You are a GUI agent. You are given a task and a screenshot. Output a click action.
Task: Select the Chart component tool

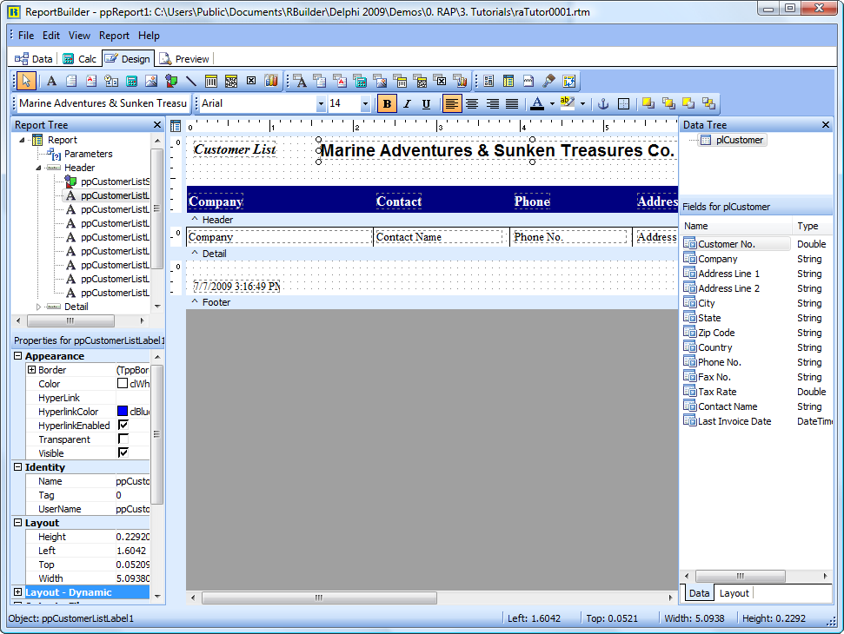(271, 81)
